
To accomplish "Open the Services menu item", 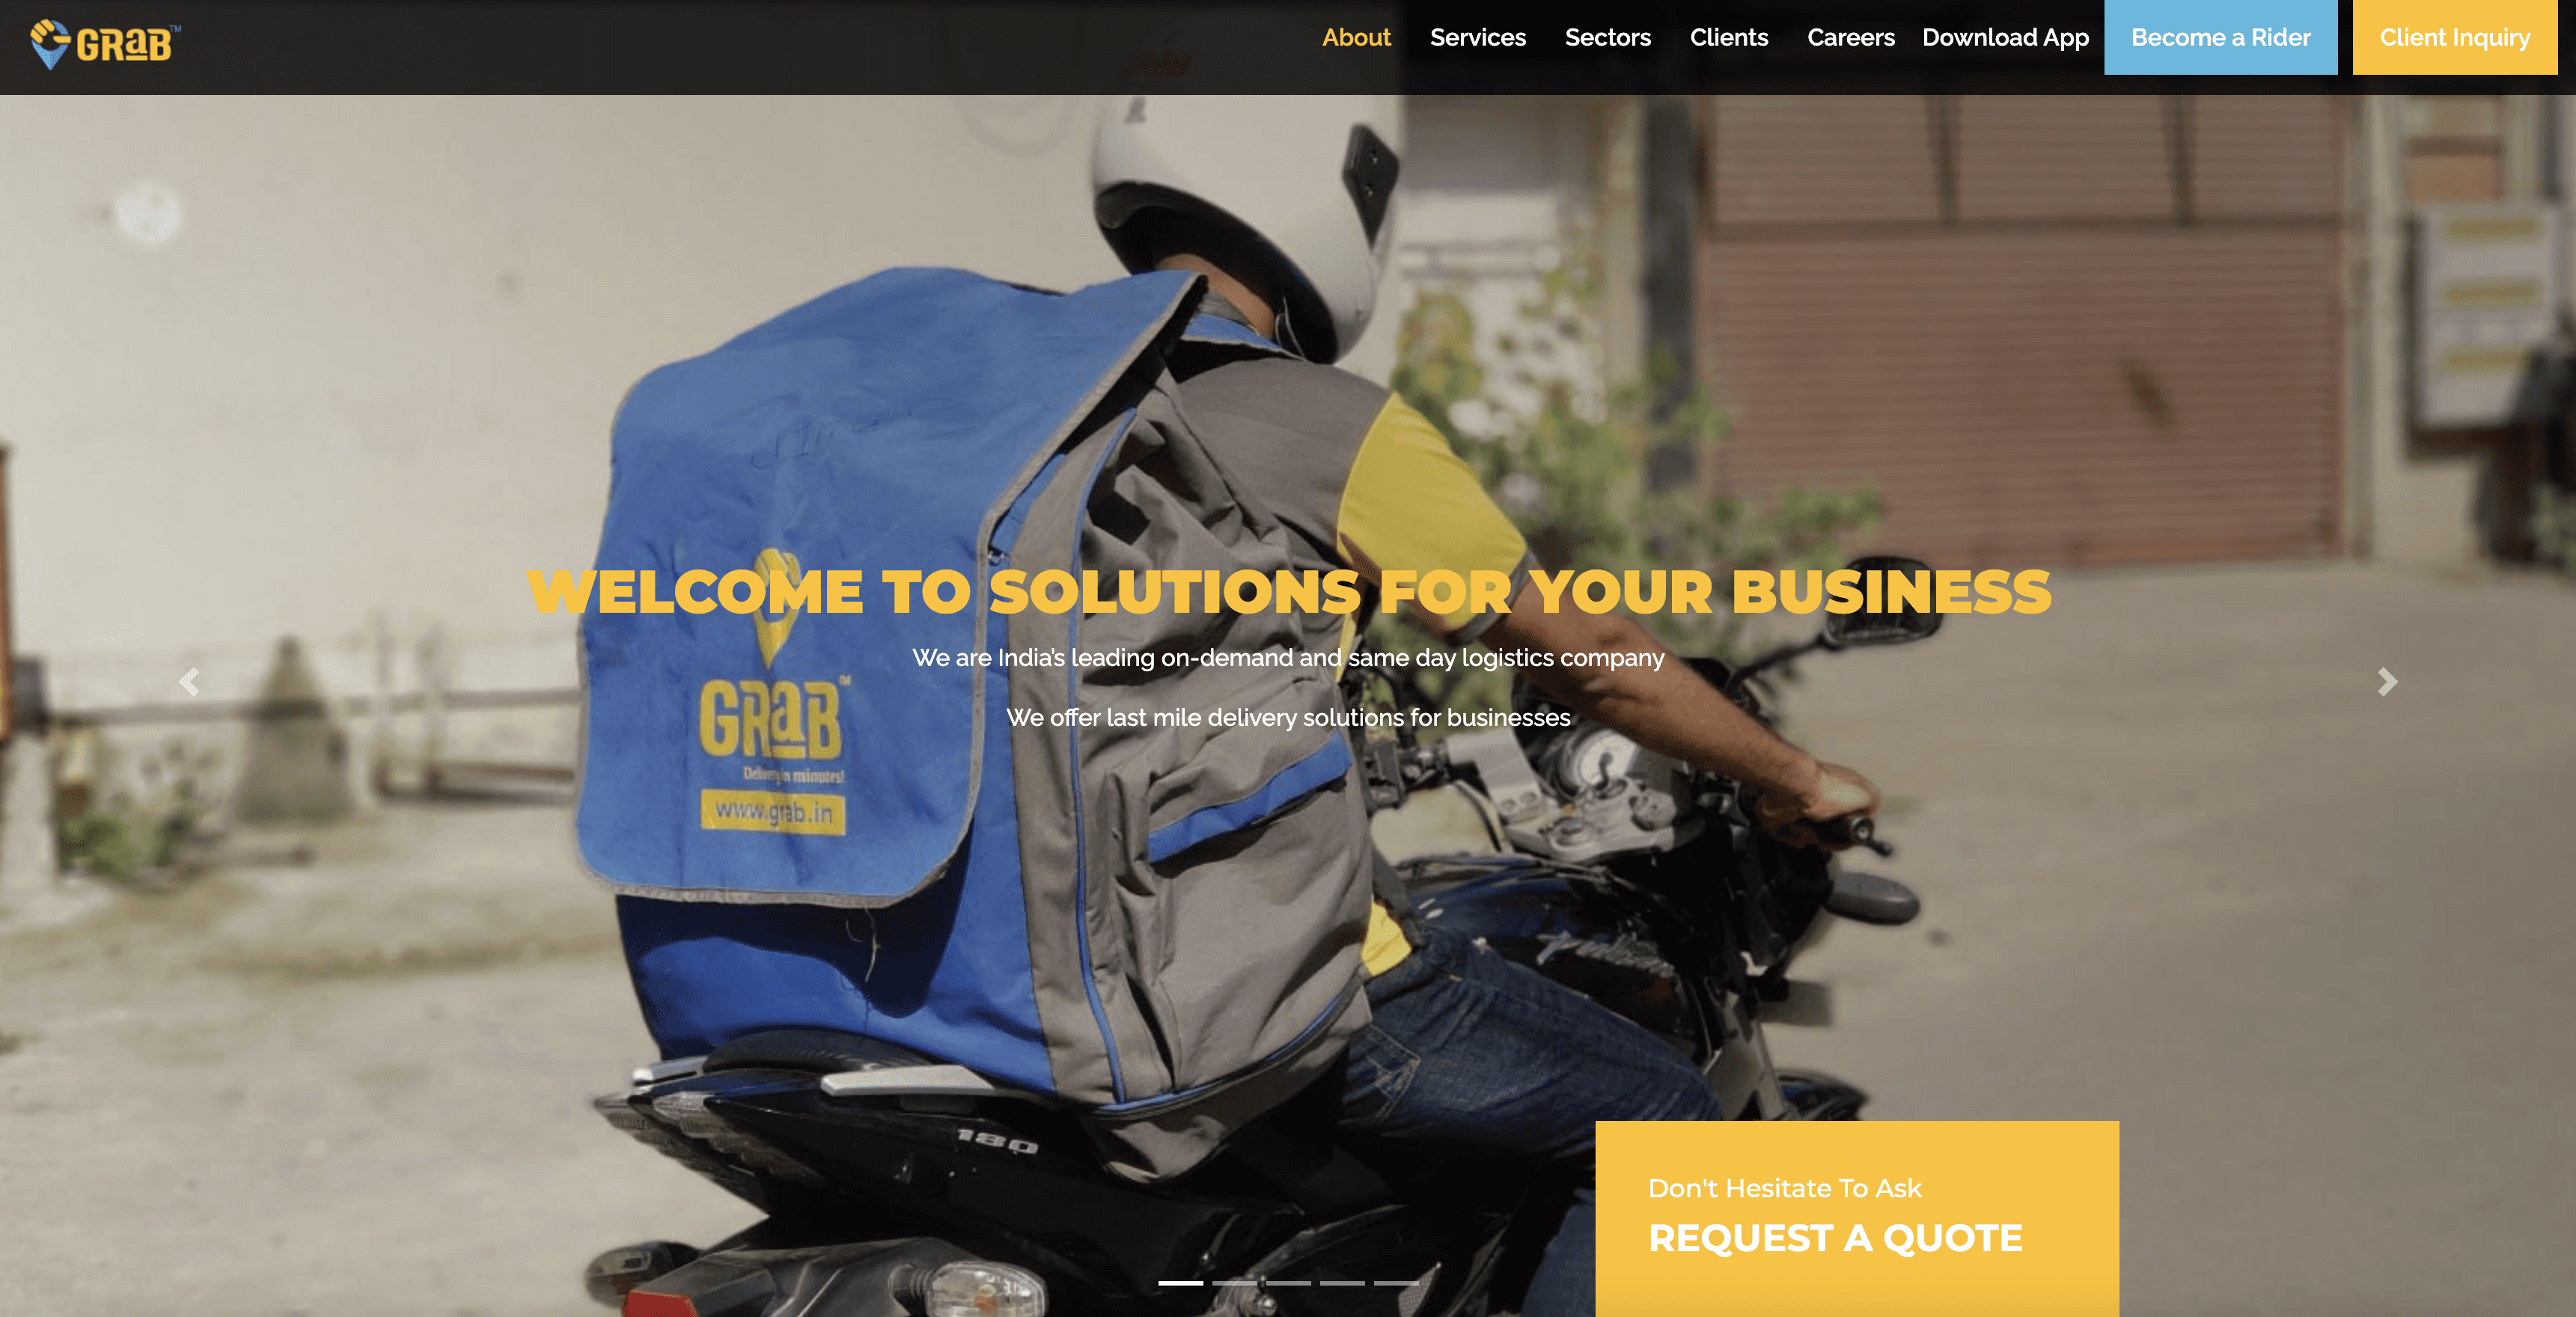I will coord(1477,38).
